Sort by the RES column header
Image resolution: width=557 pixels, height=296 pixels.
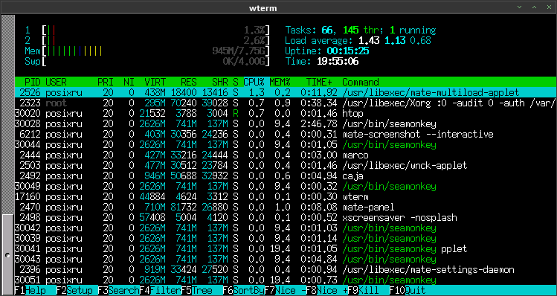[x=189, y=82]
